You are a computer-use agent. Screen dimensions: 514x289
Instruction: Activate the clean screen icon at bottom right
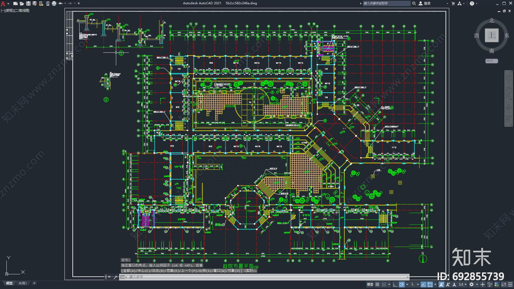coord(504,284)
